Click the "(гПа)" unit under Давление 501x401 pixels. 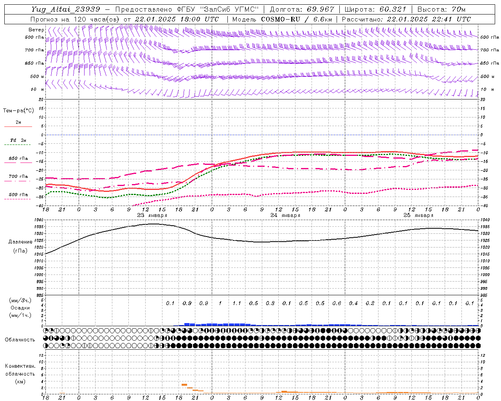20,251
